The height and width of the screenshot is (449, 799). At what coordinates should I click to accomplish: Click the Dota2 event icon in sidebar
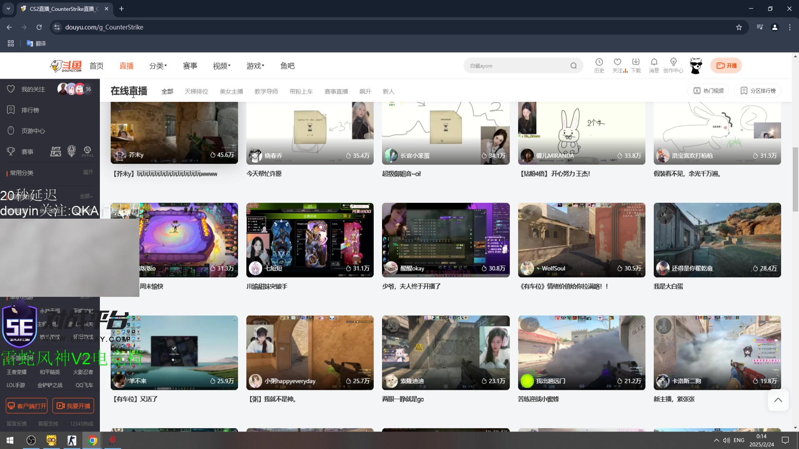tap(87, 152)
